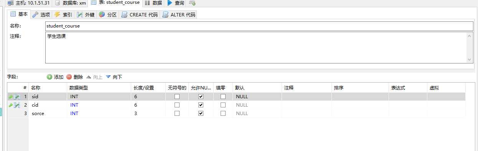The image size is (478, 151).
Task: Enable 填零 checkbox for sorce
Action: point(223,114)
